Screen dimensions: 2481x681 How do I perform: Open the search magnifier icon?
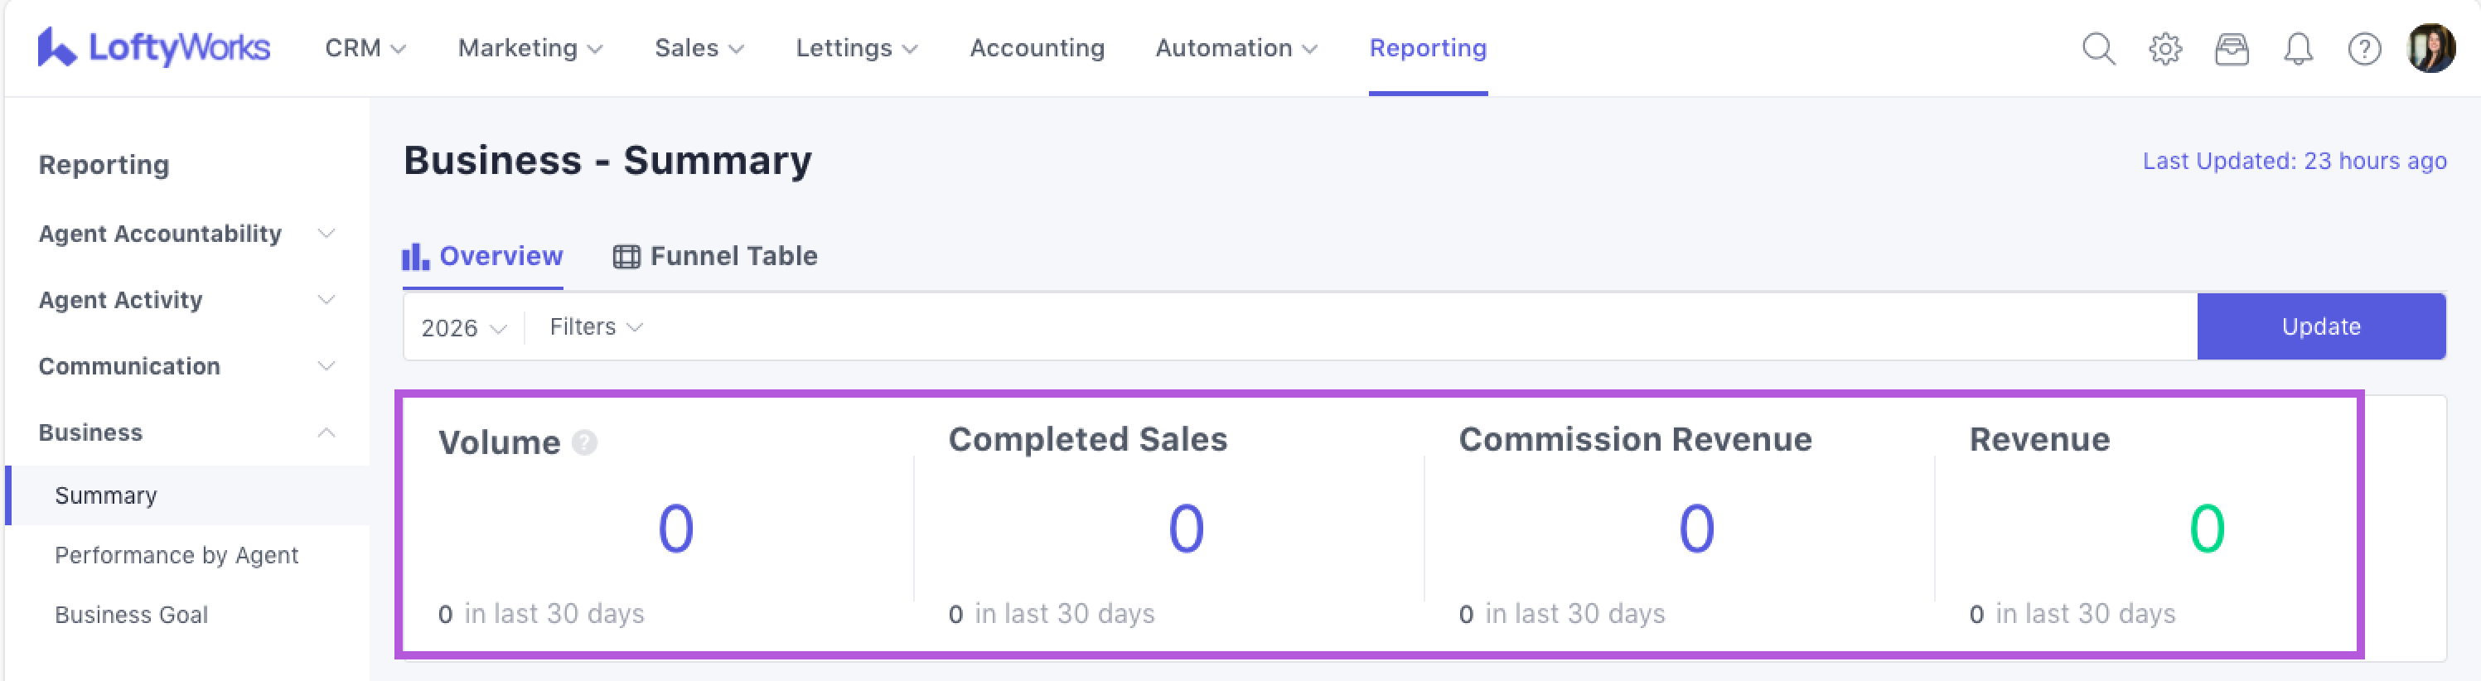[x=2097, y=48]
